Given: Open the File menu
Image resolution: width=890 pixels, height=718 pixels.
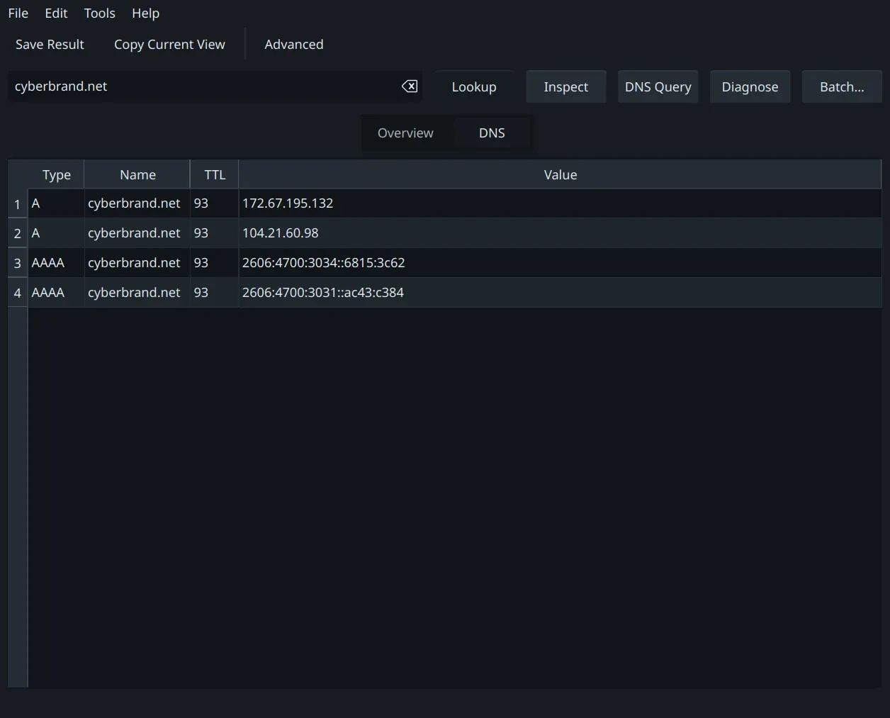Looking at the screenshot, I should (x=18, y=13).
